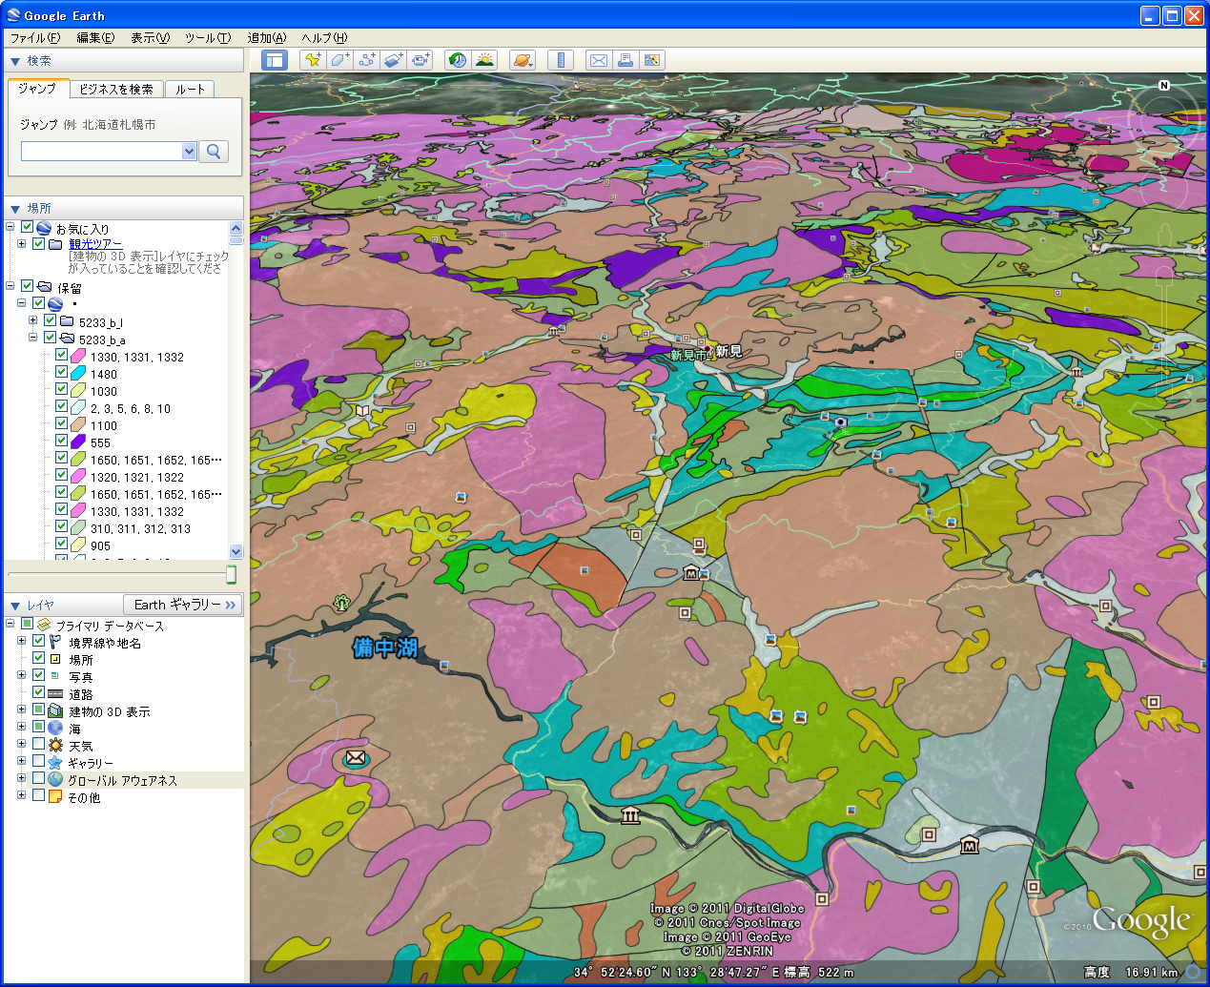Open the Earth ギャラリー button

[x=183, y=605]
